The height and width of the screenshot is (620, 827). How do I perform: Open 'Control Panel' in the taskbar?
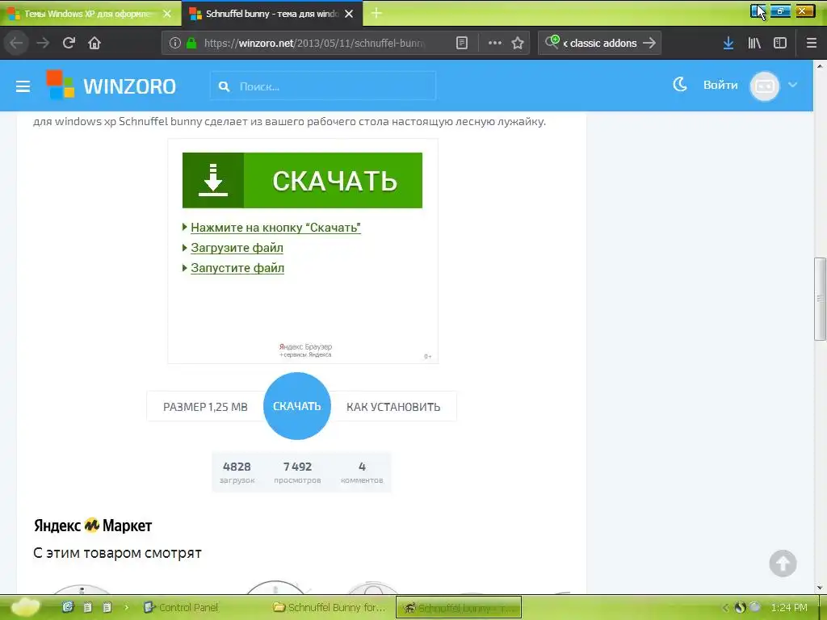point(181,607)
